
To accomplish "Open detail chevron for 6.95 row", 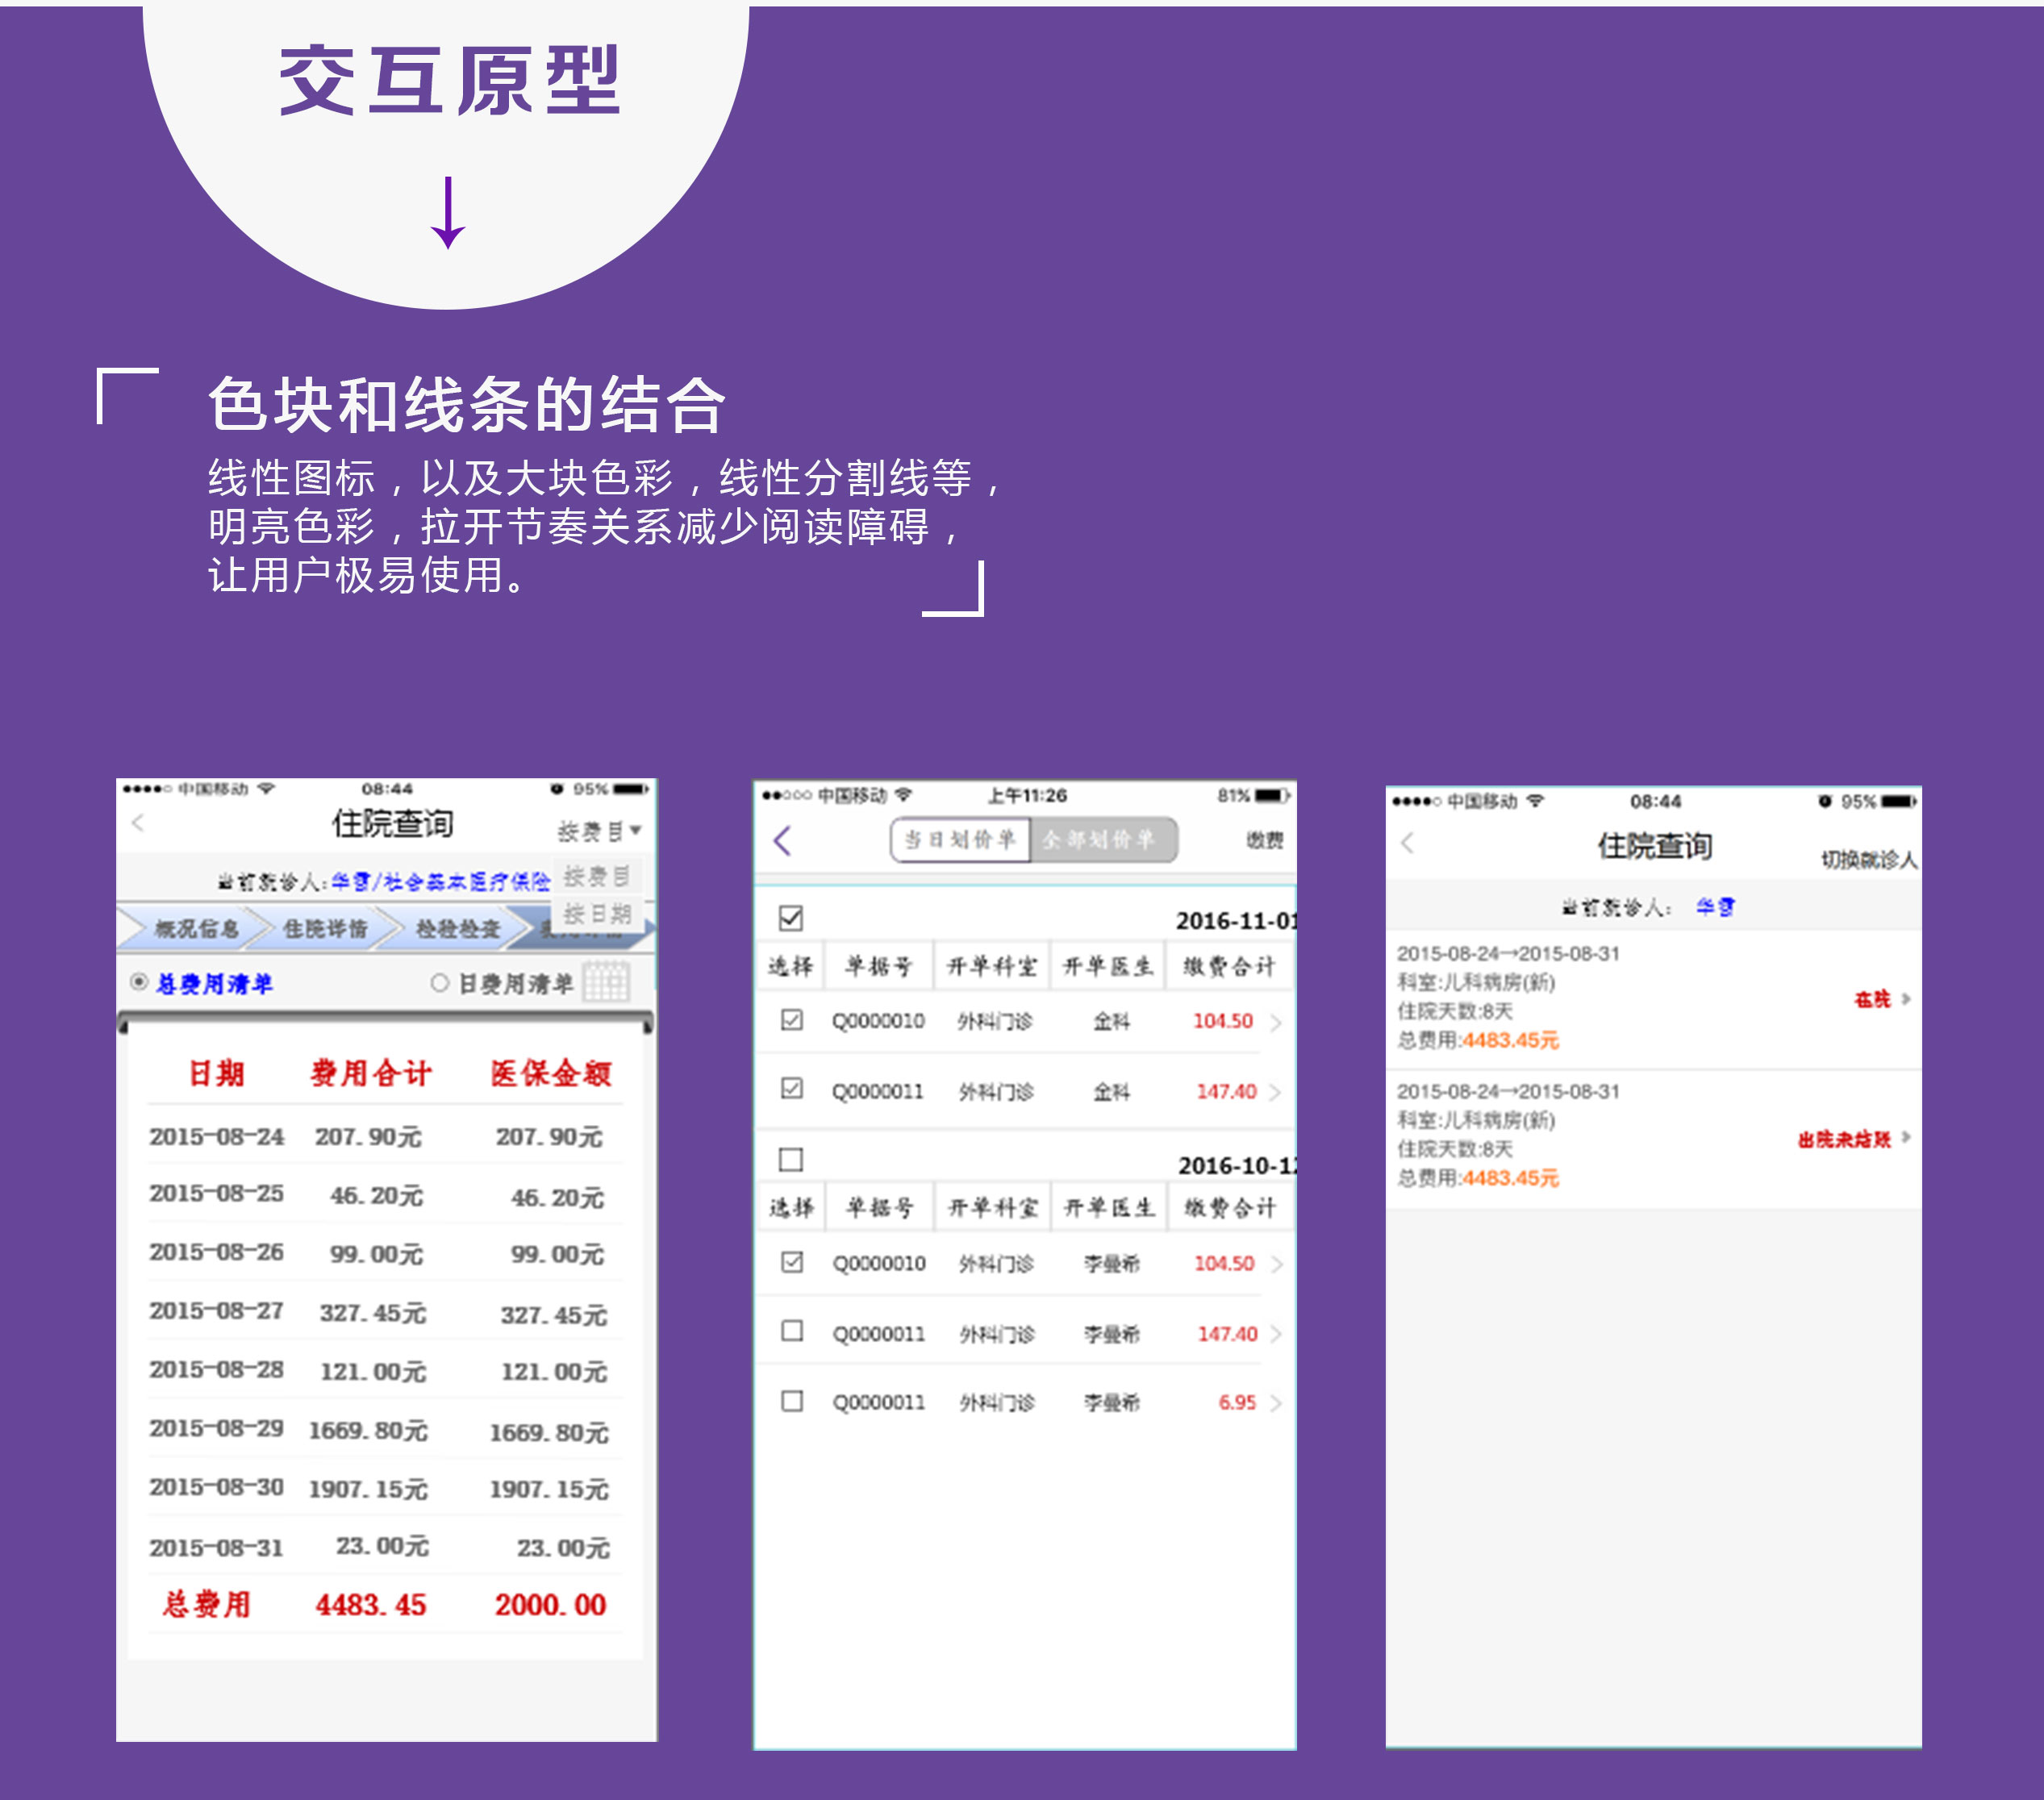I will point(1276,1403).
